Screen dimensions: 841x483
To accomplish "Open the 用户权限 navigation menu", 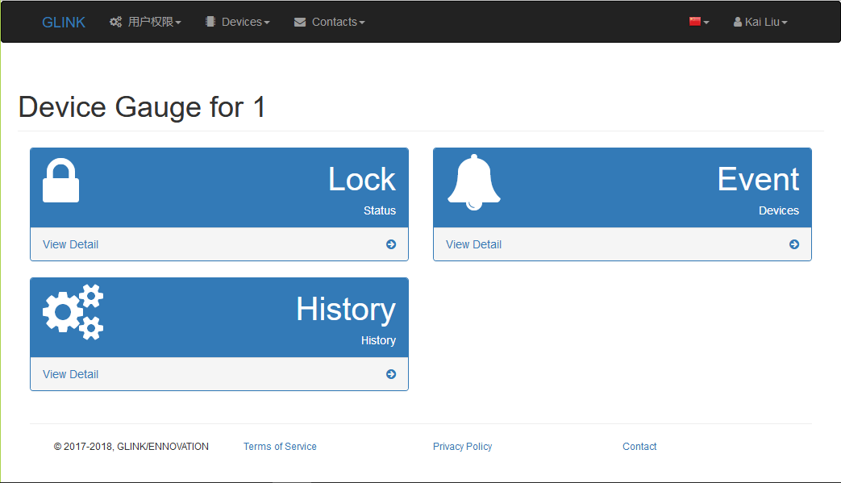I will tap(145, 22).
